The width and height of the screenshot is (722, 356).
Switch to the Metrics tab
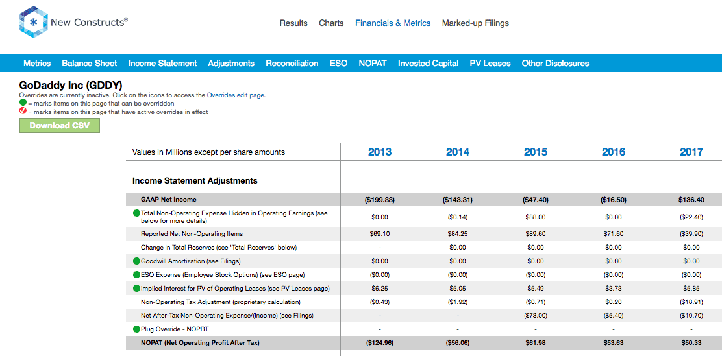(37, 64)
